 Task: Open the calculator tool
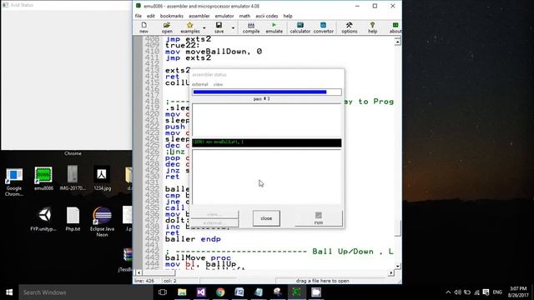(300, 27)
